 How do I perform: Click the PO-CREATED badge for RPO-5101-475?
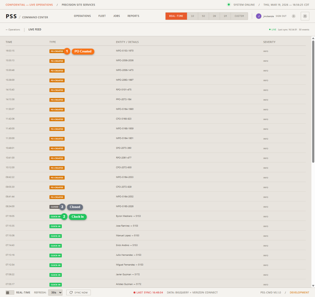click(x=57, y=90)
